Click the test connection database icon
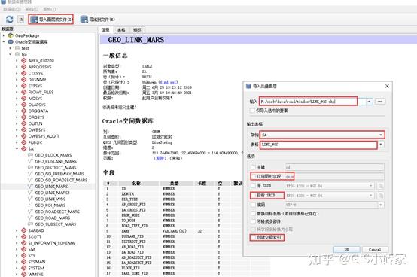This screenshot has height=277, width=417. click(x=17, y=48)
